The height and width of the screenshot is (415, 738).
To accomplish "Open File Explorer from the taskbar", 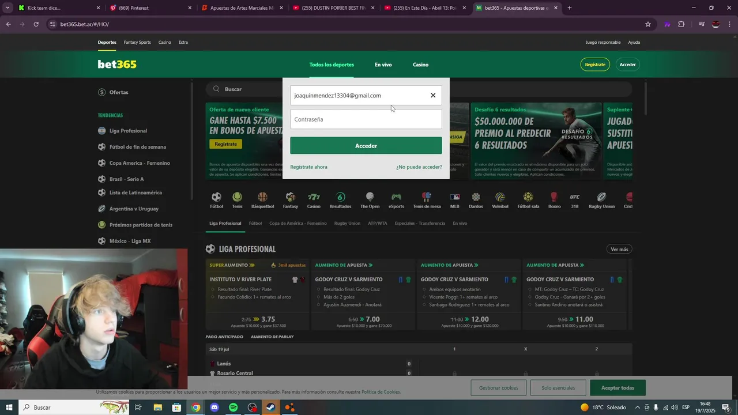I will (157, 408).
